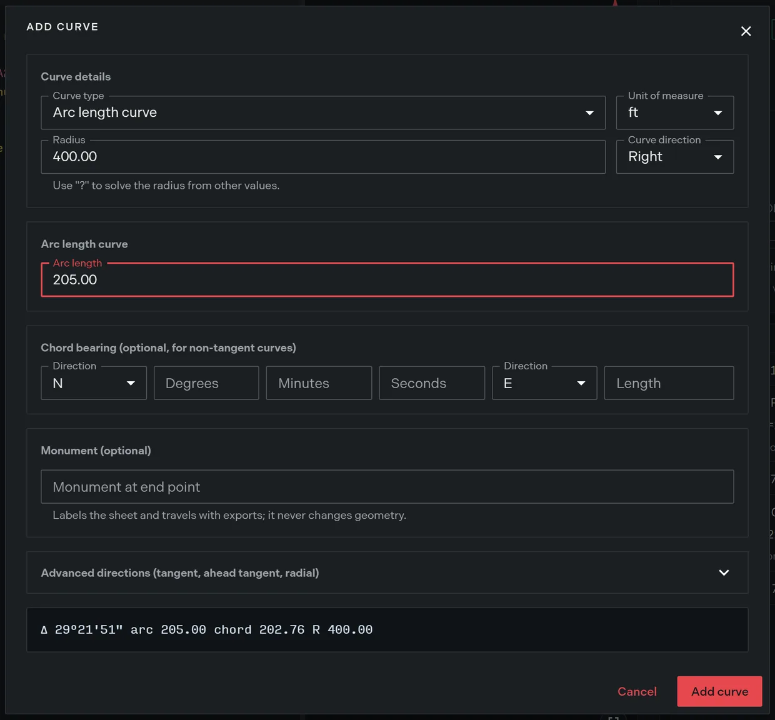Click the Seconds input field
Viewport: 775px width, 720px height.
[432, 383]
